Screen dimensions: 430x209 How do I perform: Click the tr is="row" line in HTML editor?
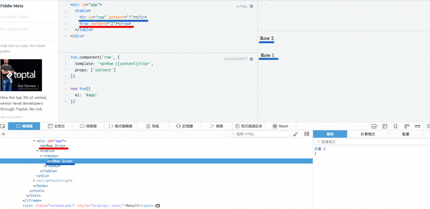[113, 17]
